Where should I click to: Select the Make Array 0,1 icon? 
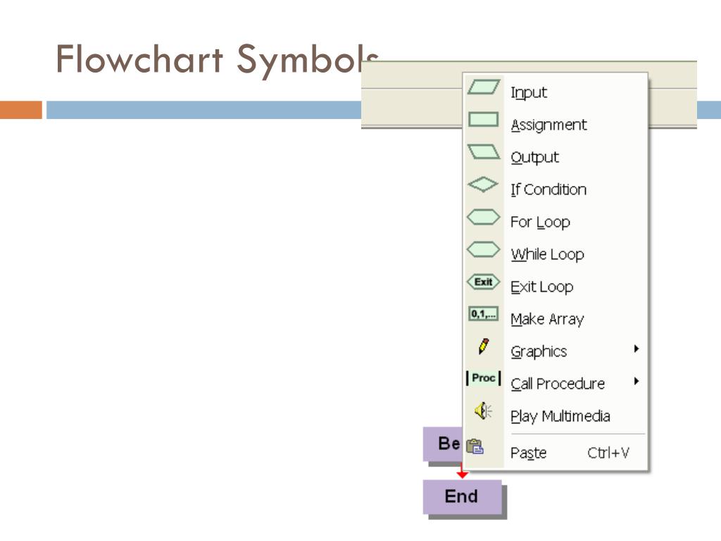[x=483, y=314]
